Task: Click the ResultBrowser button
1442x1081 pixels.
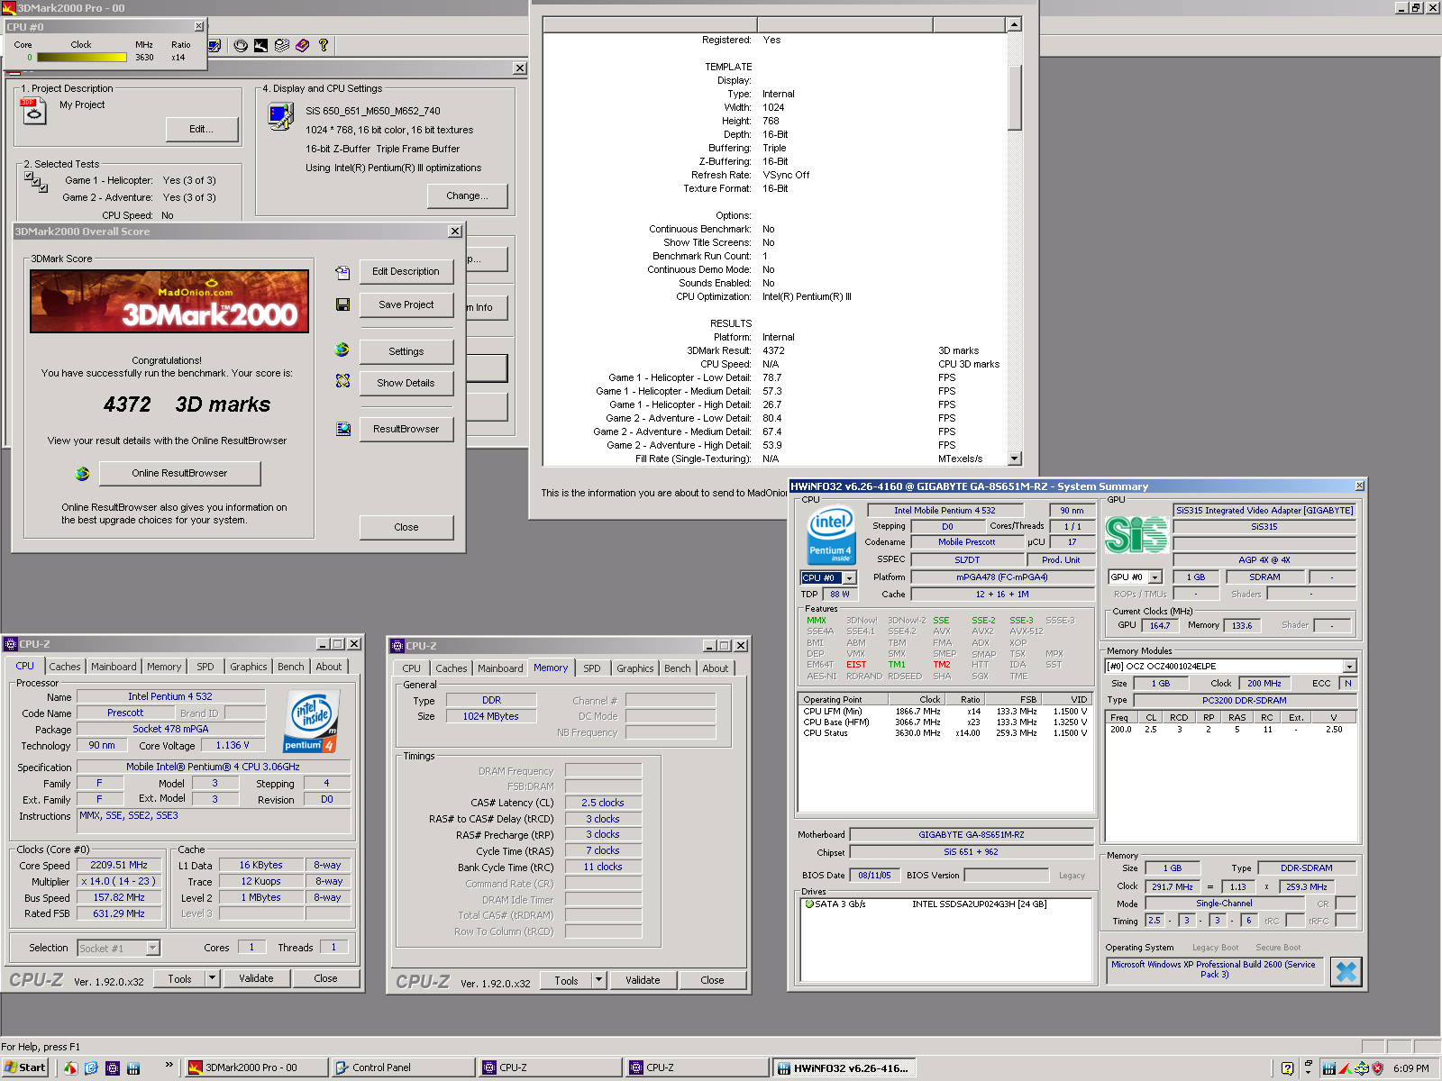Action: pyautogui.click(x=406, y=429)
